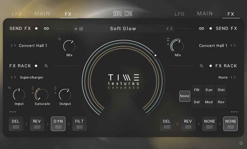The height and width of the screenshot is (149, 247).
Task: Toggle the left Send FX link icon
Action: pyautogui.click(x=46, y=28)
